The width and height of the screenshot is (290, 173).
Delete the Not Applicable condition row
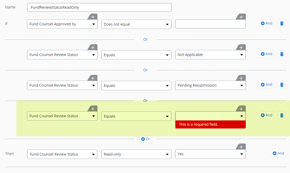282,54
